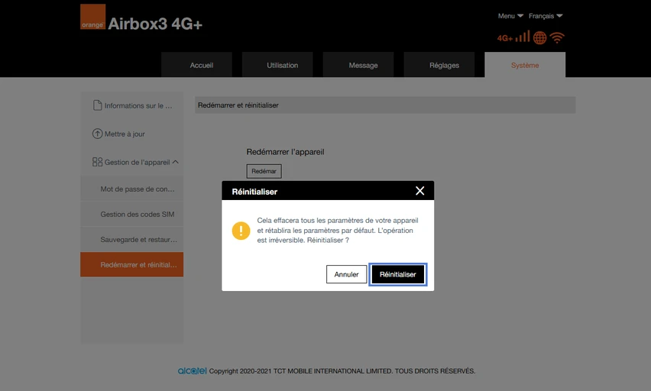Open the Français language dropdown
The height and width of the screenshot is (391, 651).
(x=546, y=16)
